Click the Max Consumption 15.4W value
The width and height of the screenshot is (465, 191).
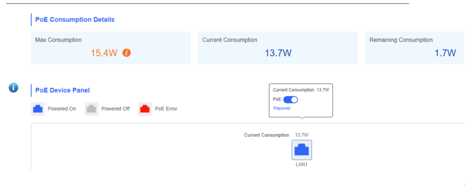click(x=104, y=53)
